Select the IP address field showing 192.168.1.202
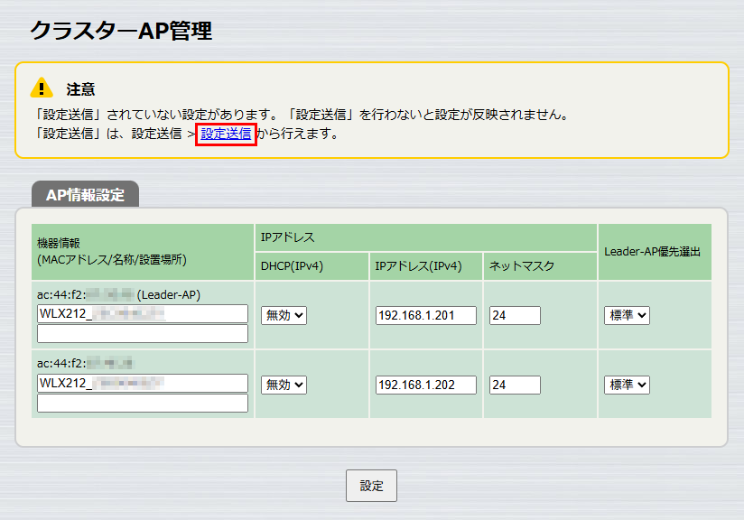The image size is (744, 520). pyautogui.click(x=426, y=385)
